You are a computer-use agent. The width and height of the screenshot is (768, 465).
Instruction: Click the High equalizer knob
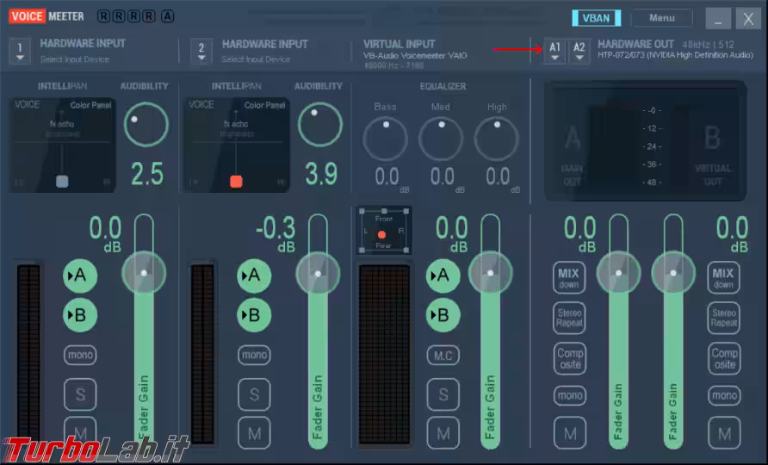(x=496, y=139)
